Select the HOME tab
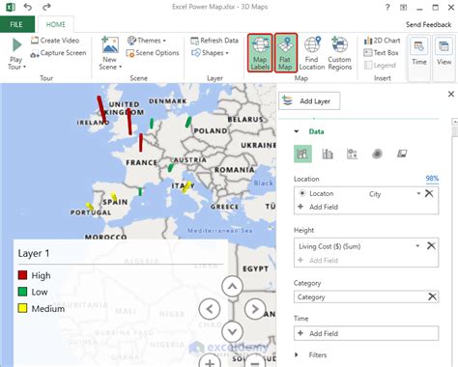458x367 pixels. pos(55,24)
